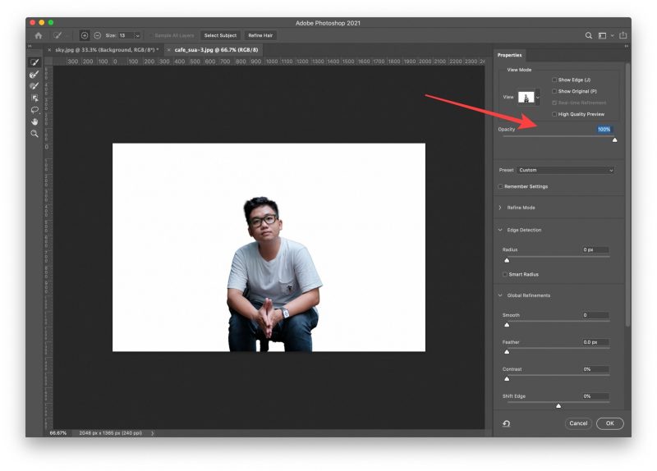This screenshot has width=657, height=471.
Task: Click the Radius slider handle
Action: [x=507, y=260]
